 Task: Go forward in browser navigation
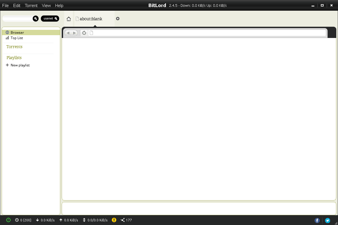point(74,33)
